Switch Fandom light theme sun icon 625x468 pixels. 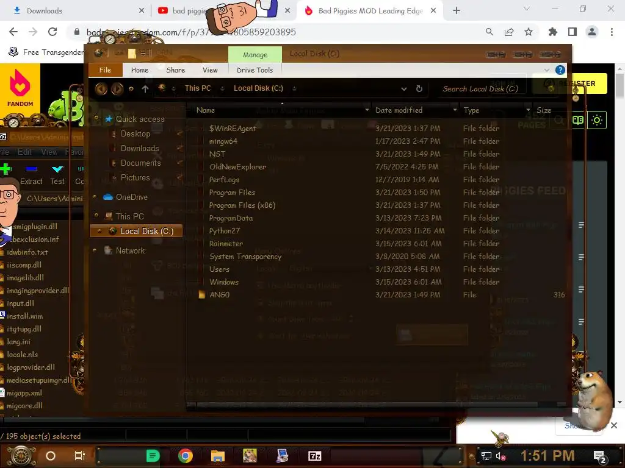pos(597,120)
